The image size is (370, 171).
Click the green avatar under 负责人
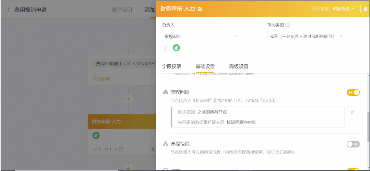click(x=177, y=48)
